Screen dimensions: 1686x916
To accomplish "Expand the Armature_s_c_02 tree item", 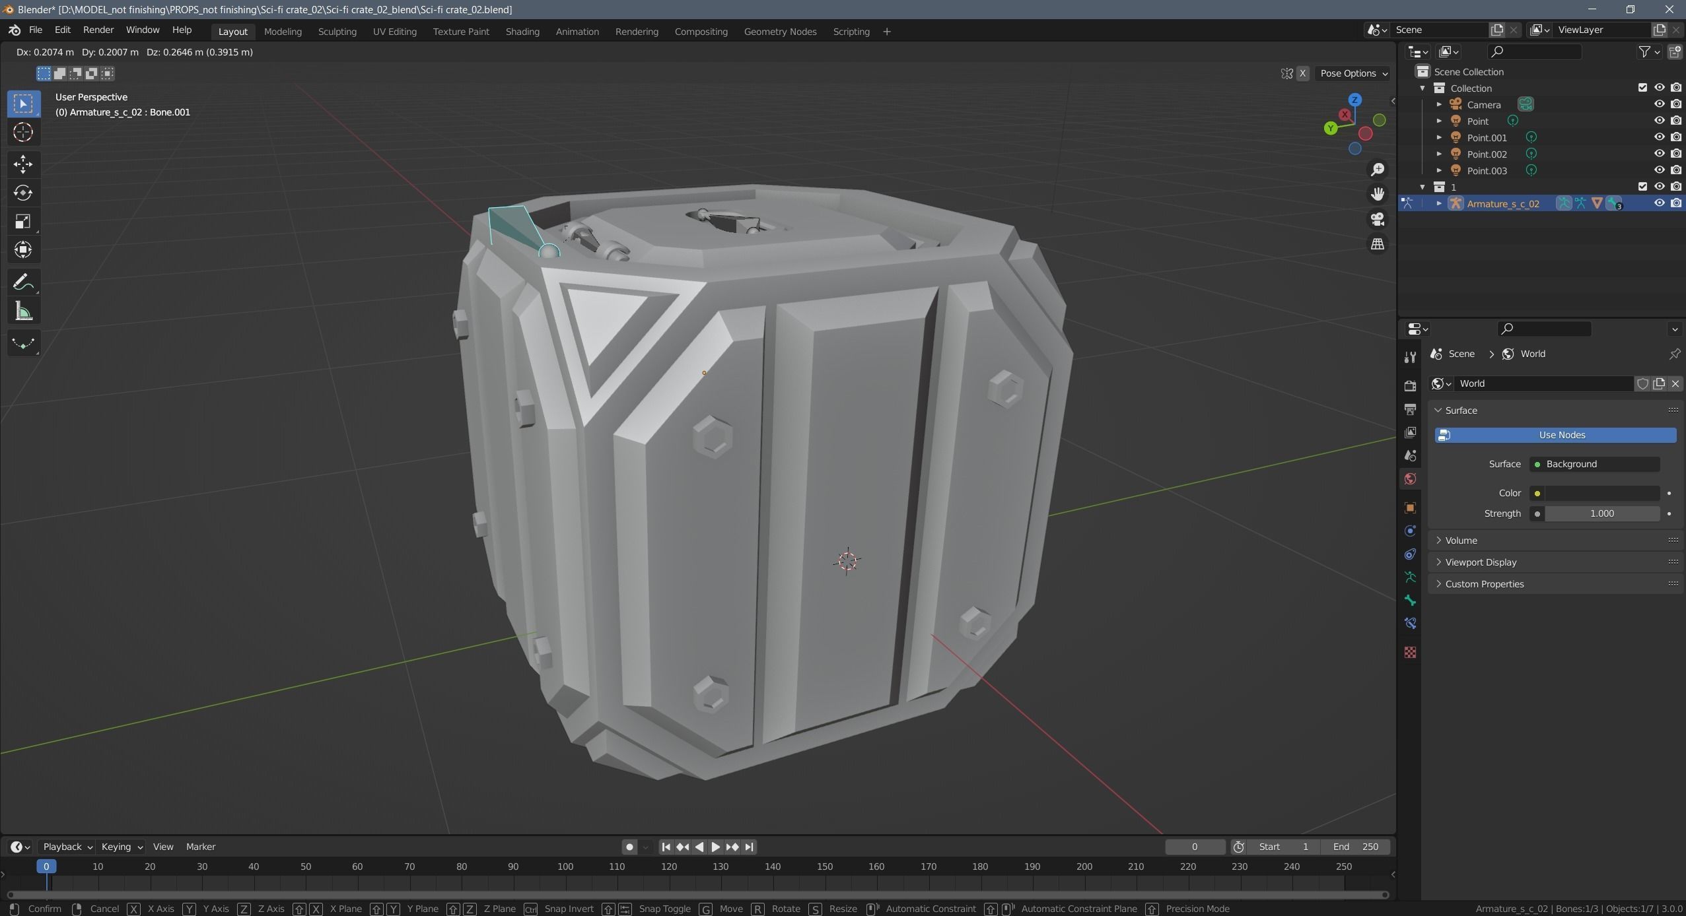I will (x=1439, y=203).
